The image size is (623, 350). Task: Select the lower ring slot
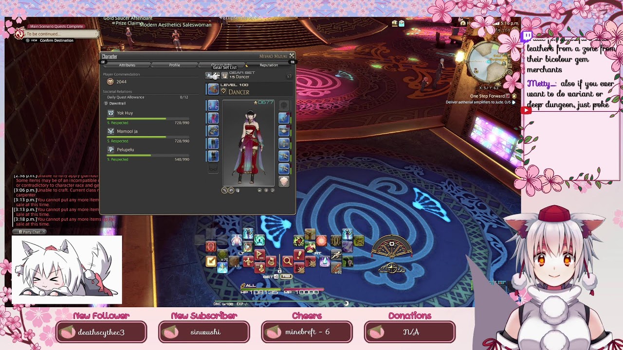pyautogui.click(x=284, y=169)
